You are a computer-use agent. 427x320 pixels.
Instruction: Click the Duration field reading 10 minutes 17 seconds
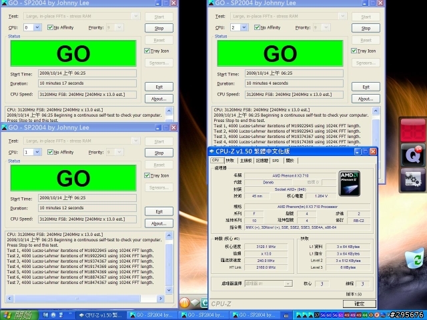[87, 83]
